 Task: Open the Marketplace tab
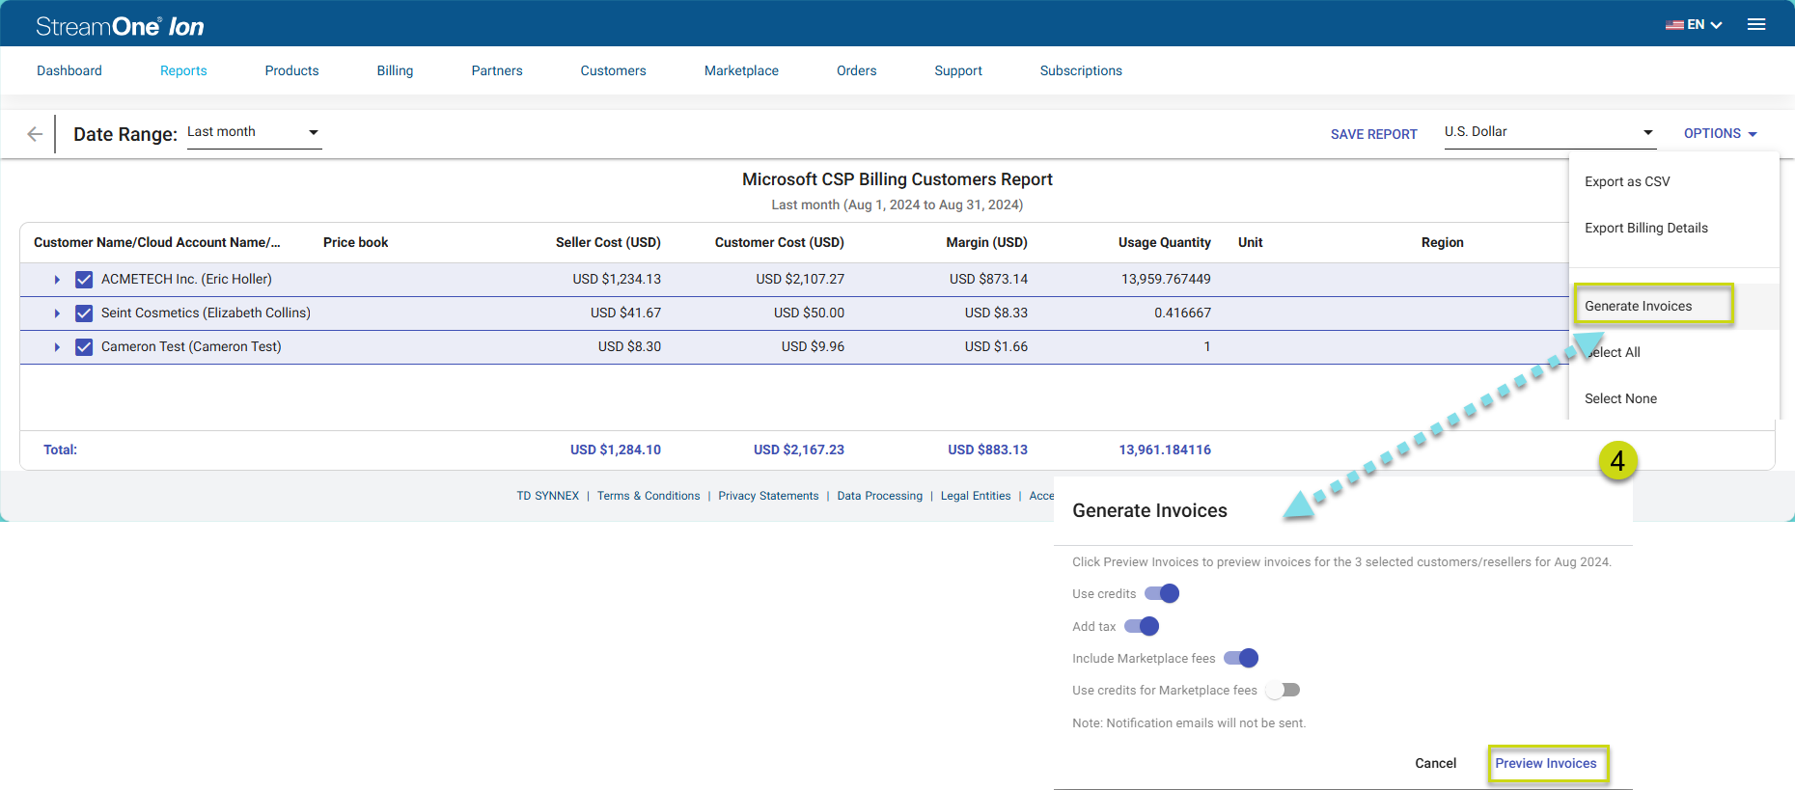[x=741, y=70]
